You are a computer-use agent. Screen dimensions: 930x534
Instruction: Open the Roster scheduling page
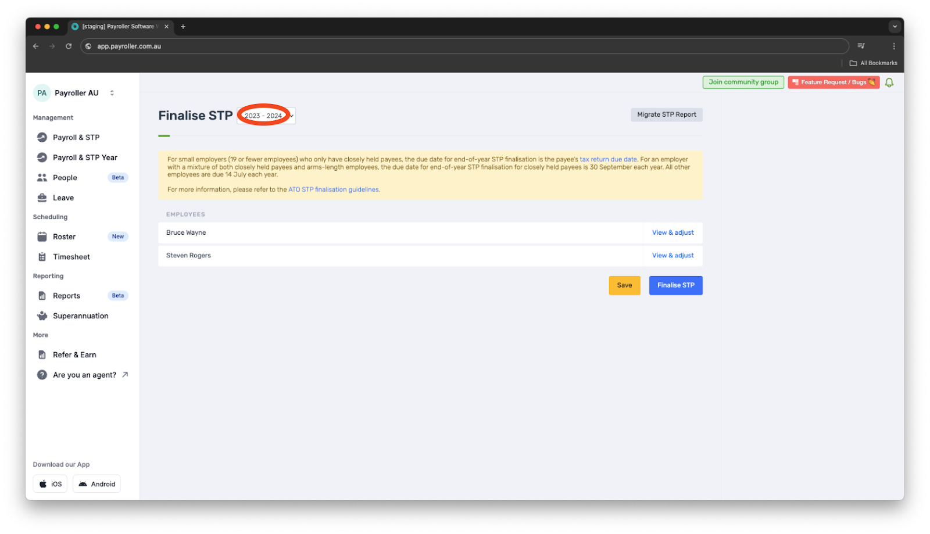point(63,236)
